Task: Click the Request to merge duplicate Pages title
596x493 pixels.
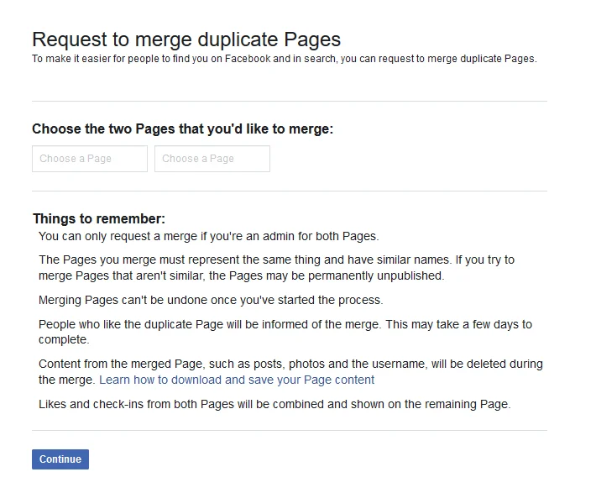Action: pos(186,39)
